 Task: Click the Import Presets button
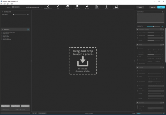point(15,106)
